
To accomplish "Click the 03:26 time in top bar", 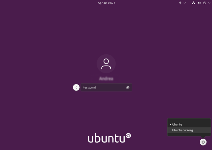I will tap(112, 3).
